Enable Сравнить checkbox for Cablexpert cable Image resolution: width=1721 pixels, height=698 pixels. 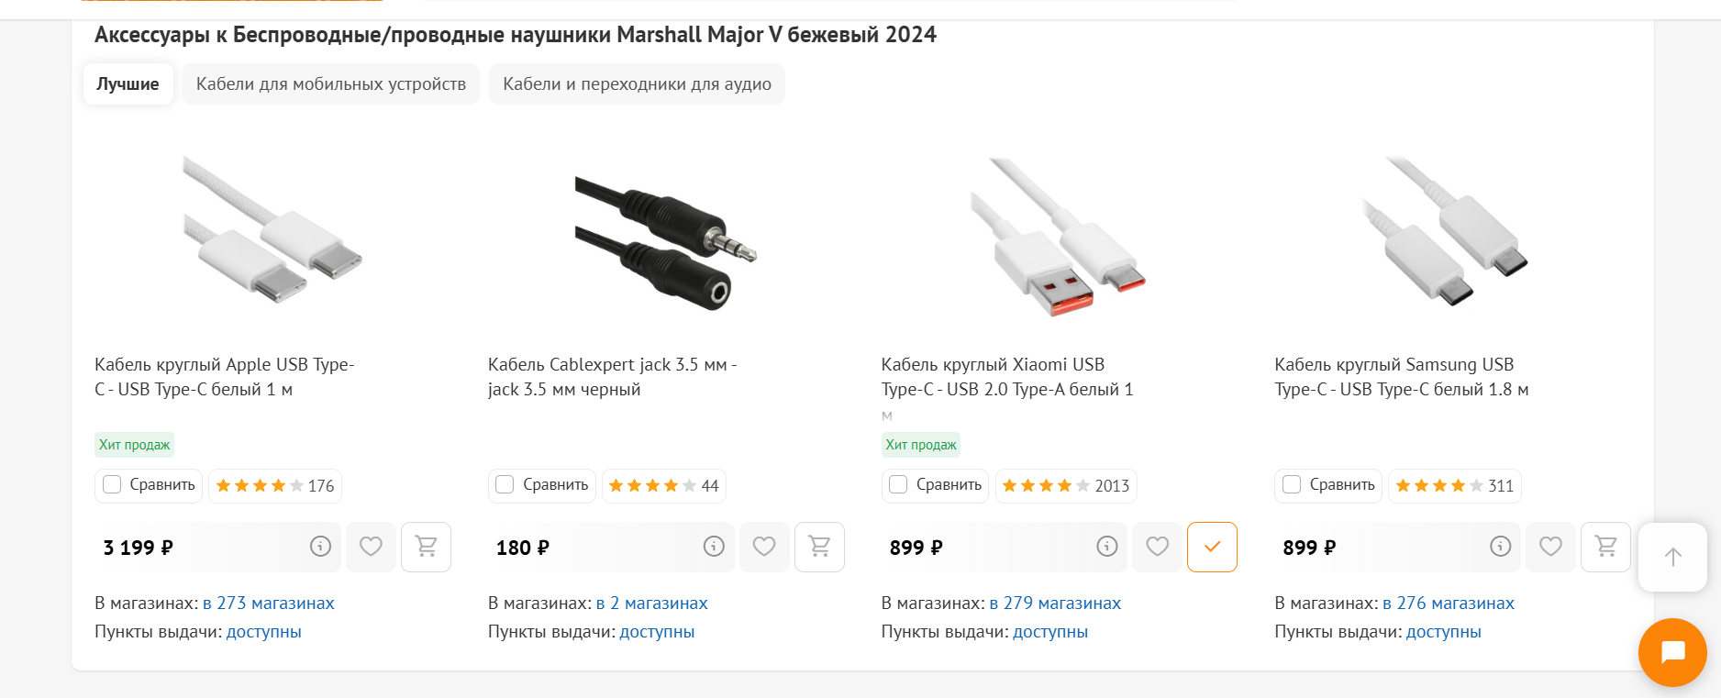tap(505, 484)
